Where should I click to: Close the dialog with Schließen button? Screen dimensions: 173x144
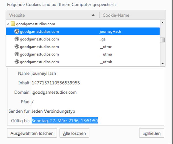pyautogui.click(x=152, y=133)
